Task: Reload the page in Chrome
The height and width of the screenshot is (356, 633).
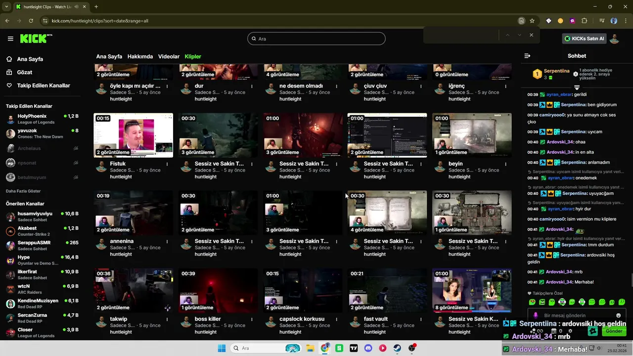Action: click(31, 21)
